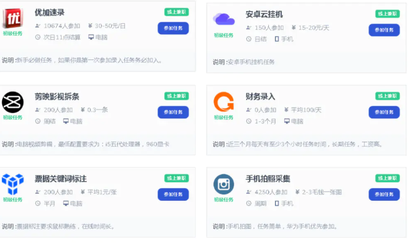Click the phone icon in 手机拍照采集 card
This screenshot has width=408, height=243.
[x=277, y=203]
